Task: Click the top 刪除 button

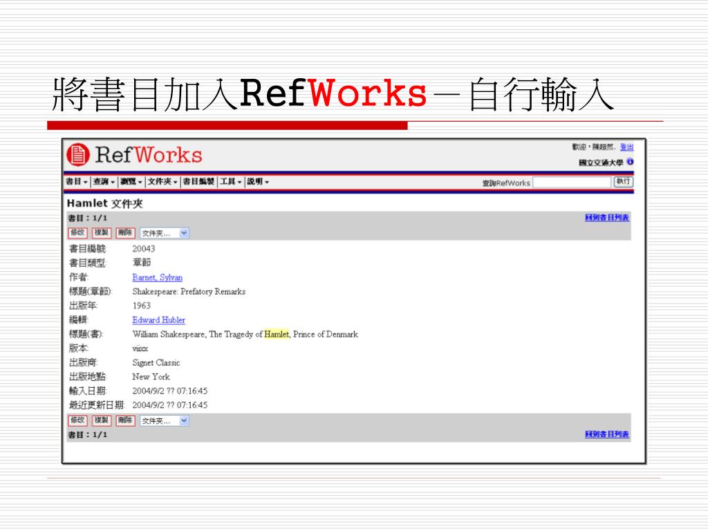Action: point(125,233)
